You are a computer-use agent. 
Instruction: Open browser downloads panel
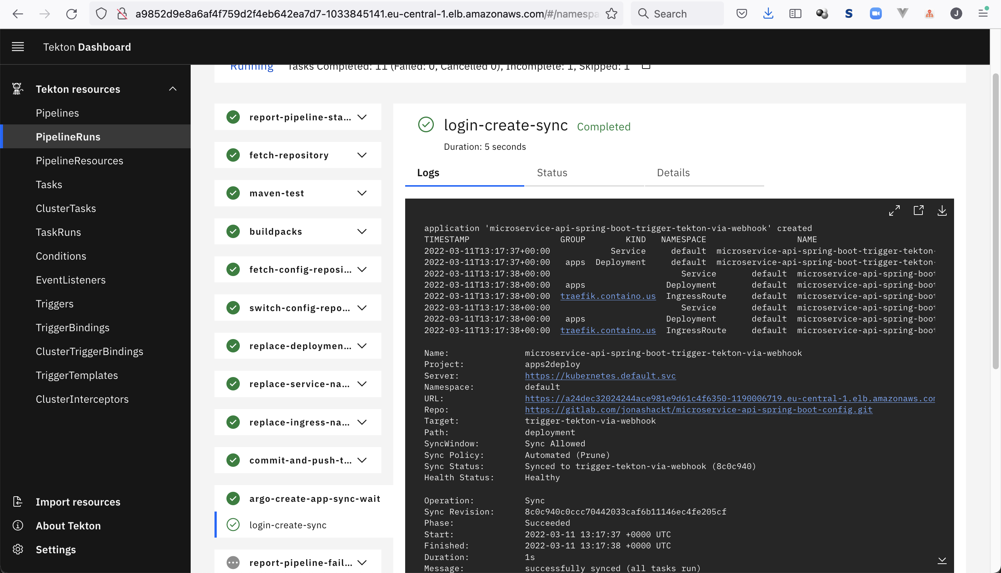[768, 14]
